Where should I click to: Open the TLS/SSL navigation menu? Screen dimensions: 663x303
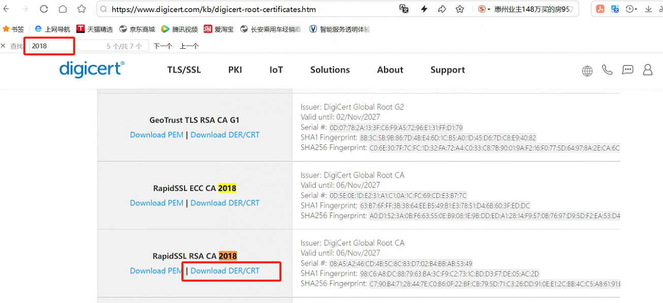coord(184,70)
